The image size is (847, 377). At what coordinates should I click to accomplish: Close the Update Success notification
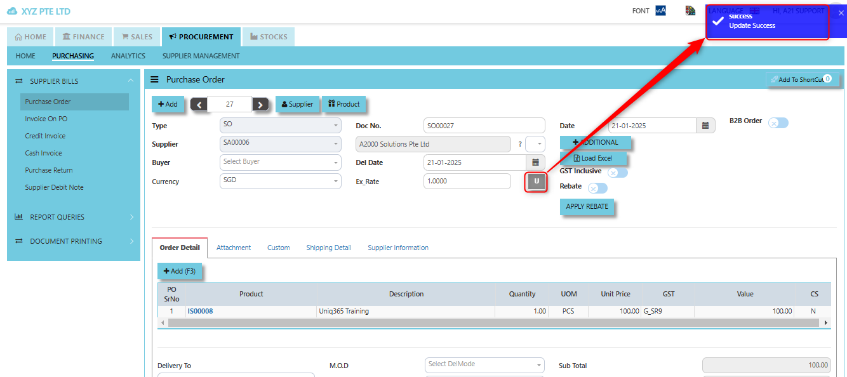841,13
